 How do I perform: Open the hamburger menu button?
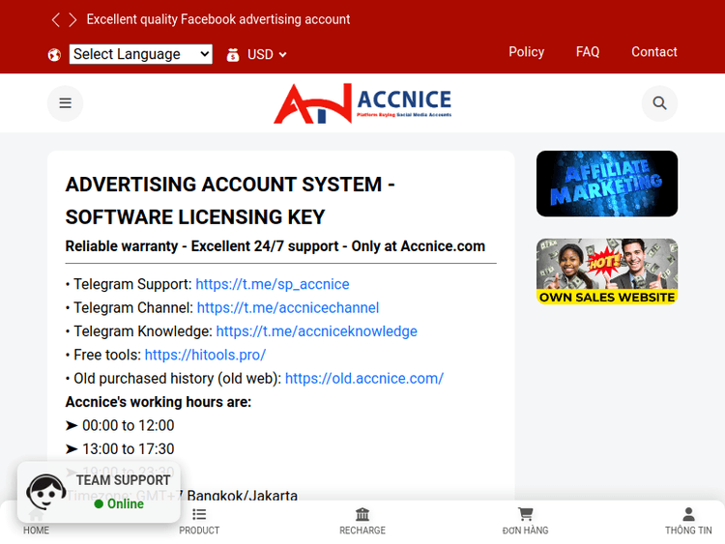coord(65,103)
